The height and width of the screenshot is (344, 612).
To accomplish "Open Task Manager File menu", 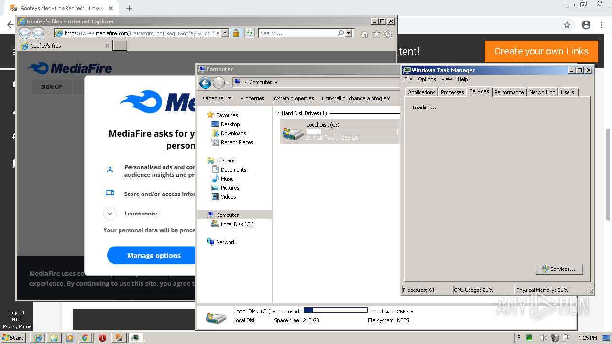I will 408,79.
